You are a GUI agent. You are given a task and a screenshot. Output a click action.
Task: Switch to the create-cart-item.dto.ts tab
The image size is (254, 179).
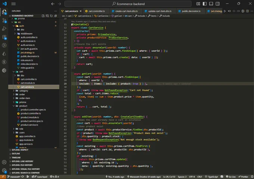(126, 11)
